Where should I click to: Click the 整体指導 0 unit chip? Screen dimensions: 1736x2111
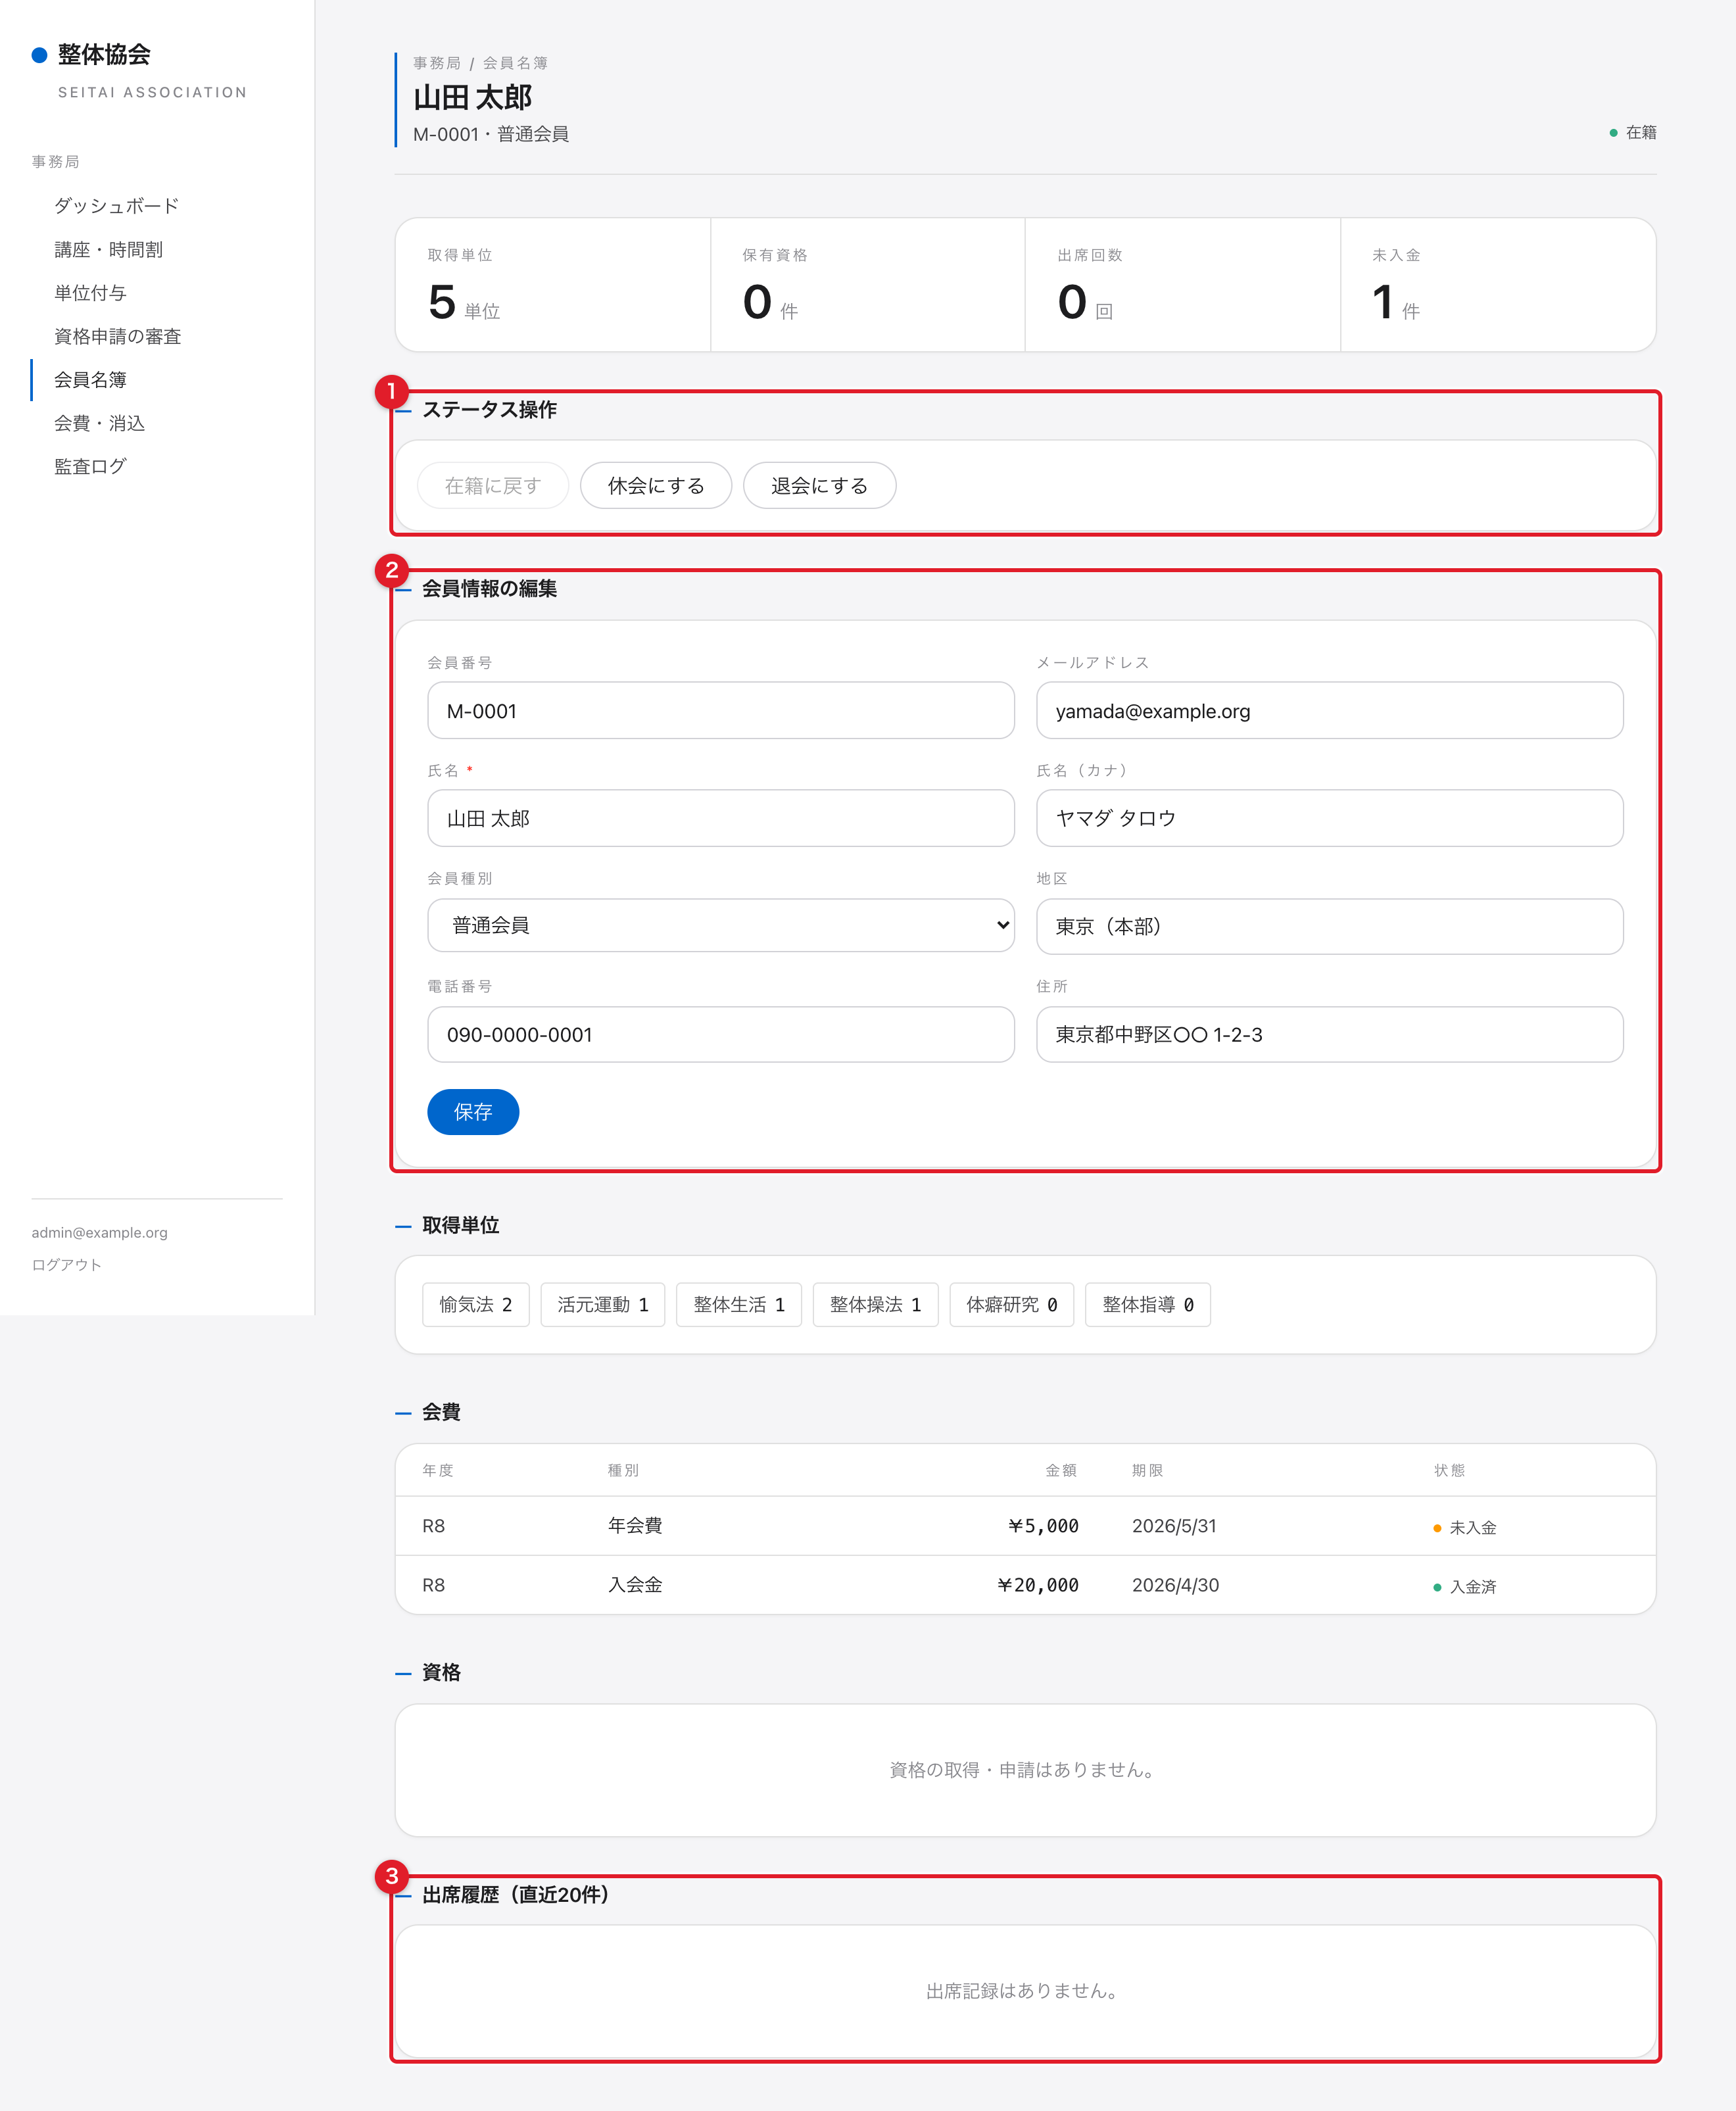(x=1148, y=1305)
